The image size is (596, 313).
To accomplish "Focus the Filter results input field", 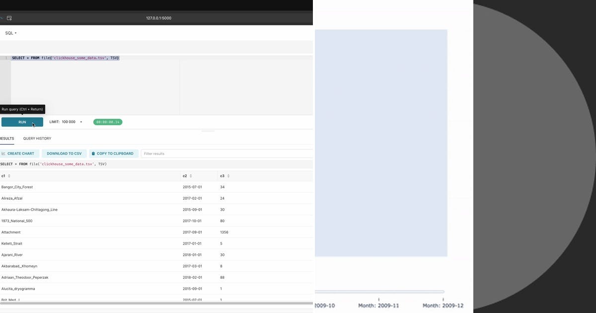I will click(227, 154).
